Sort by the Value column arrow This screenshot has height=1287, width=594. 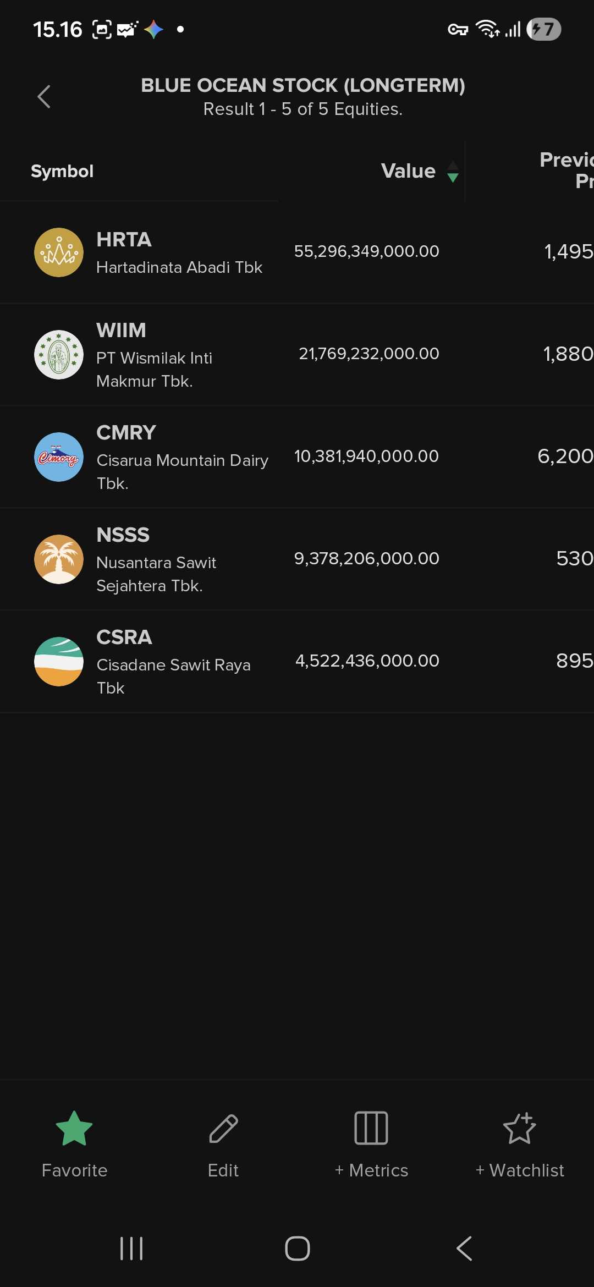click(x=453, y=172)
